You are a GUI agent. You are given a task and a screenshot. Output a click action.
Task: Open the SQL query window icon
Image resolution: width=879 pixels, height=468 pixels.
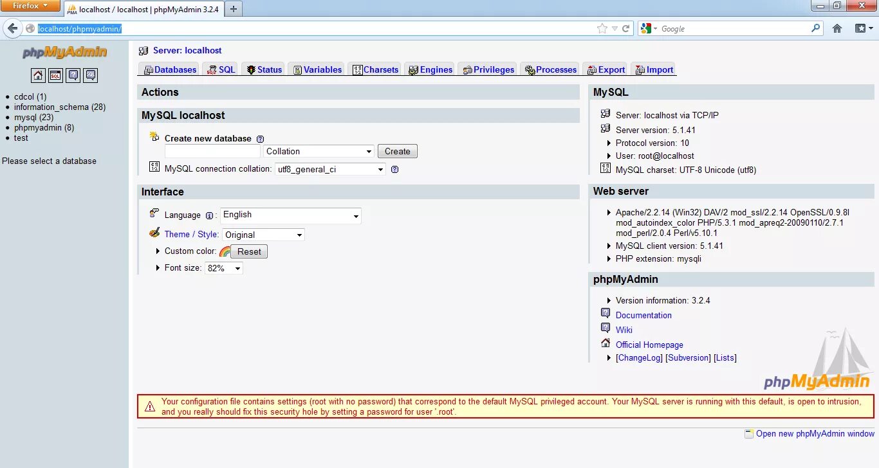[x=56, y=75]
